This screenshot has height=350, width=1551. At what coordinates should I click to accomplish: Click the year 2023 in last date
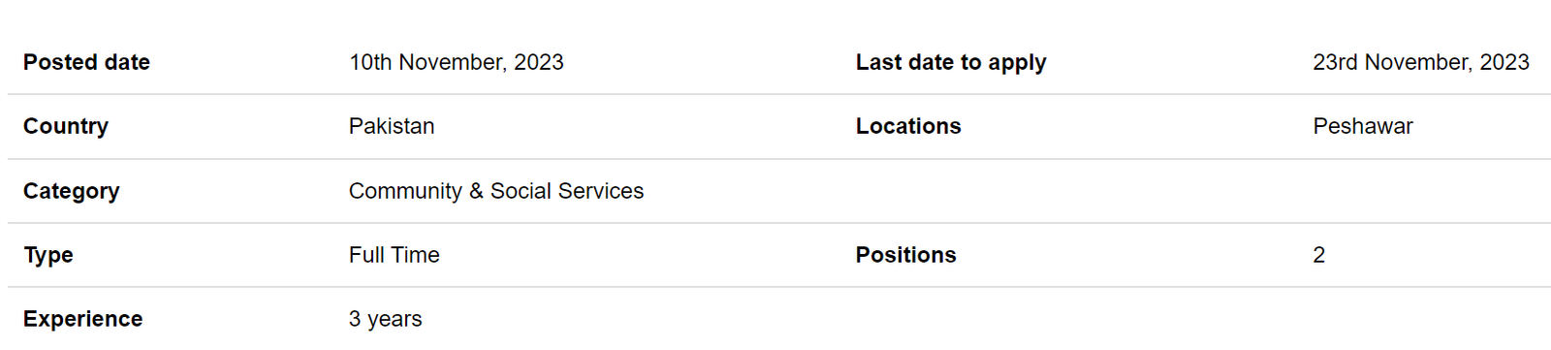click(1504, 62)
